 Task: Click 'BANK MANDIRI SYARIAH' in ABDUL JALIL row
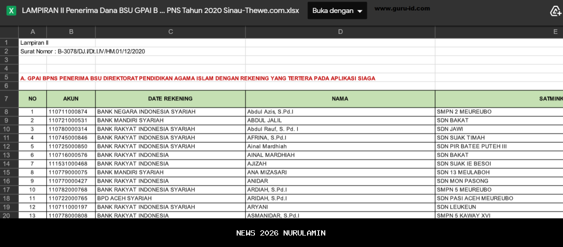[170, 120]
